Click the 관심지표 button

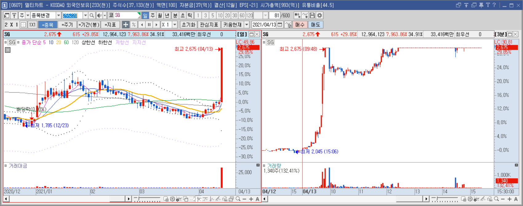(209, 25)
